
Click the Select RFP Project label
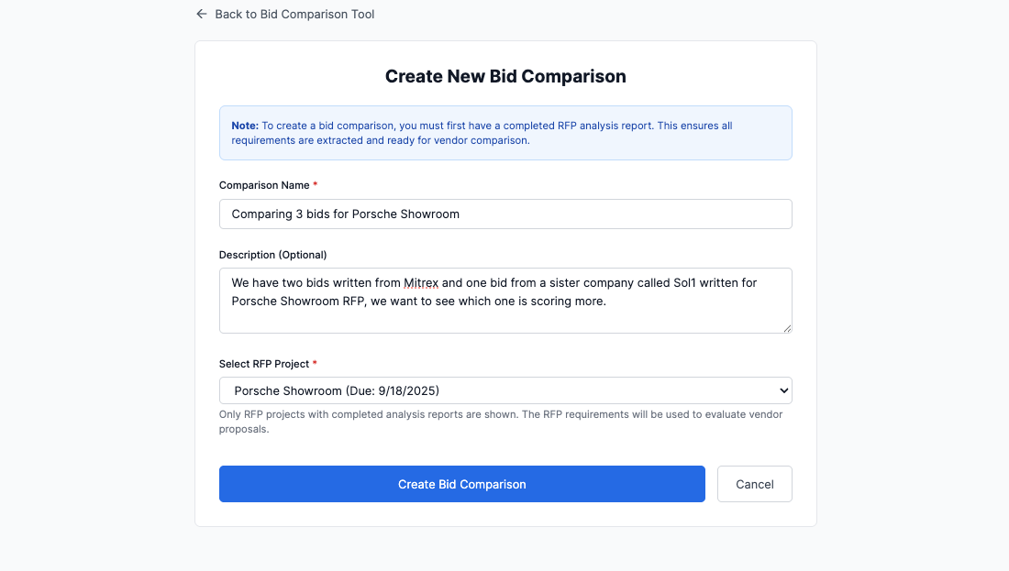pos(264,364)
